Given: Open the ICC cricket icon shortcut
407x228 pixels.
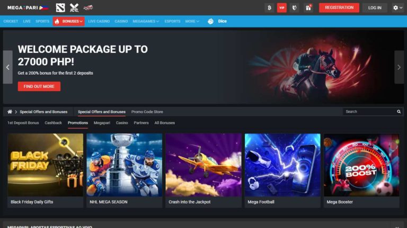Looking at the screenshot, I should 74,8.
